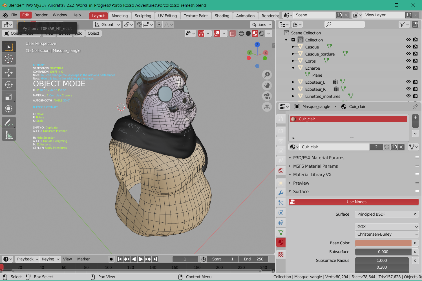Choose the Rotate tool in toolbar

click(x=9, y=85)
